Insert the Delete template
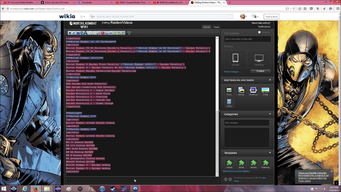Viewport: 341px width, 192px height. coord(241,164)
